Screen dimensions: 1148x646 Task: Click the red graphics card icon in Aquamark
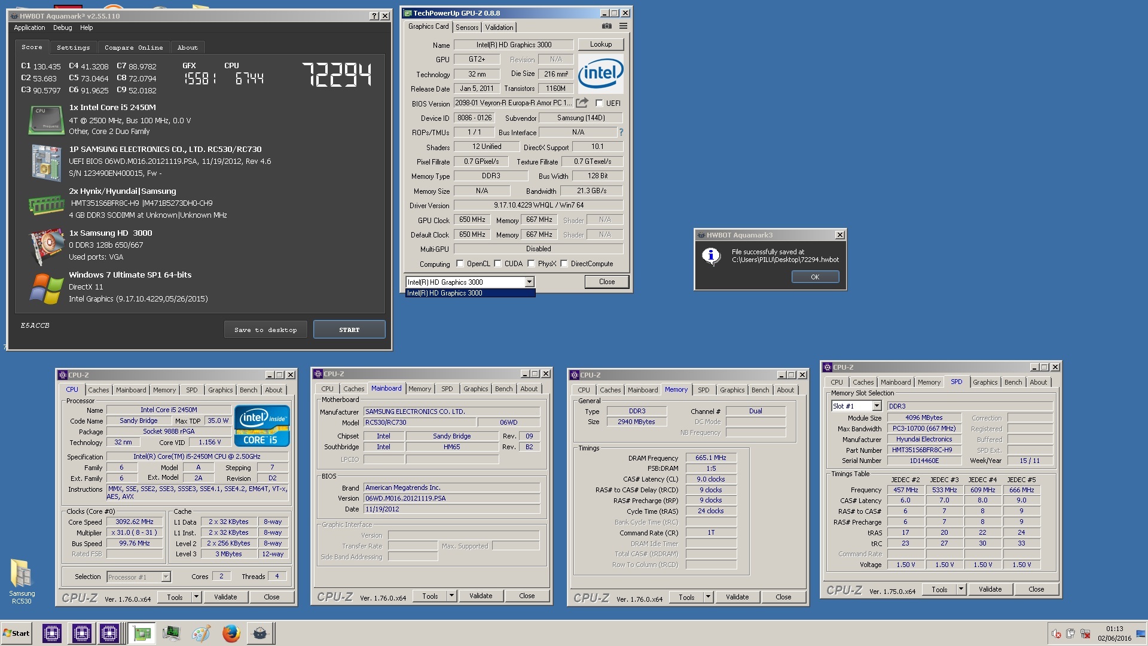(47, 246)
